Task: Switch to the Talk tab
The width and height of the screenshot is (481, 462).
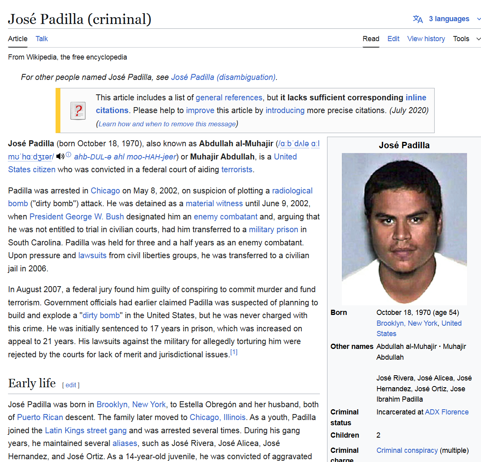Action: 42,39
